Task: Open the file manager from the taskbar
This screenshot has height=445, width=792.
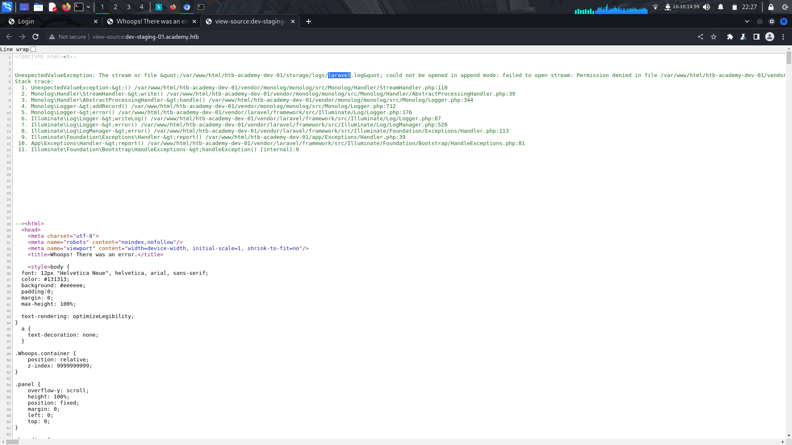Action: tap(38, 7)
